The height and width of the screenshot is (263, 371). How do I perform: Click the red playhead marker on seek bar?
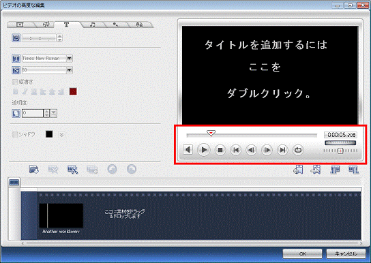tap(211, 134)
